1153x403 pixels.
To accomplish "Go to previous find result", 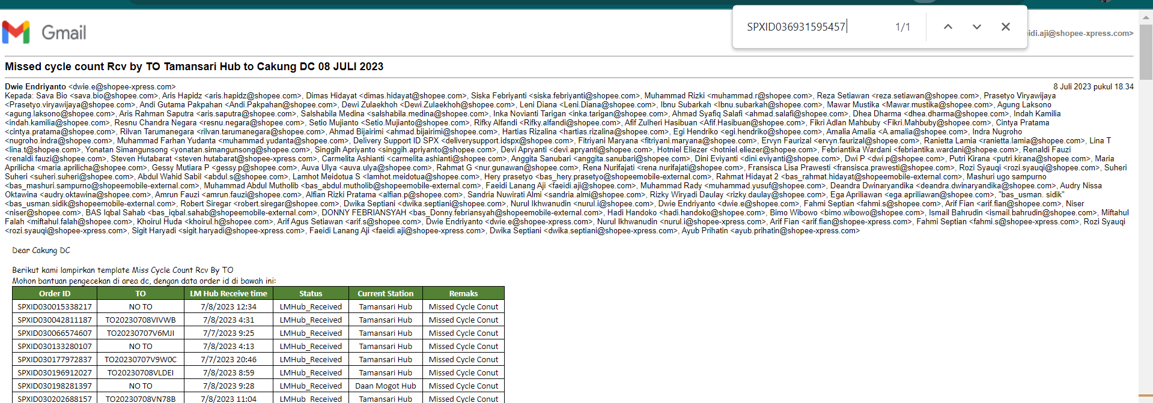I will click(948, 27).
